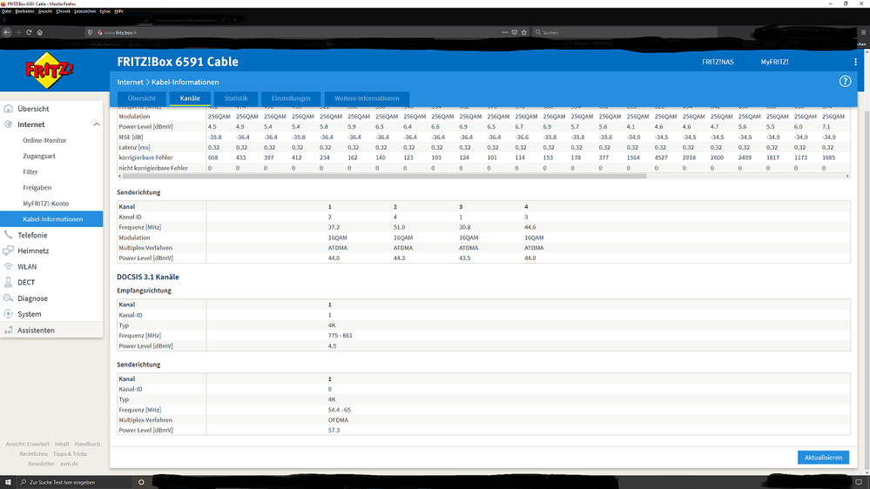The height and width of the screenshot is (489, 870).
Task: Open the Lesezeichen menu
Action: click(84, 11)
